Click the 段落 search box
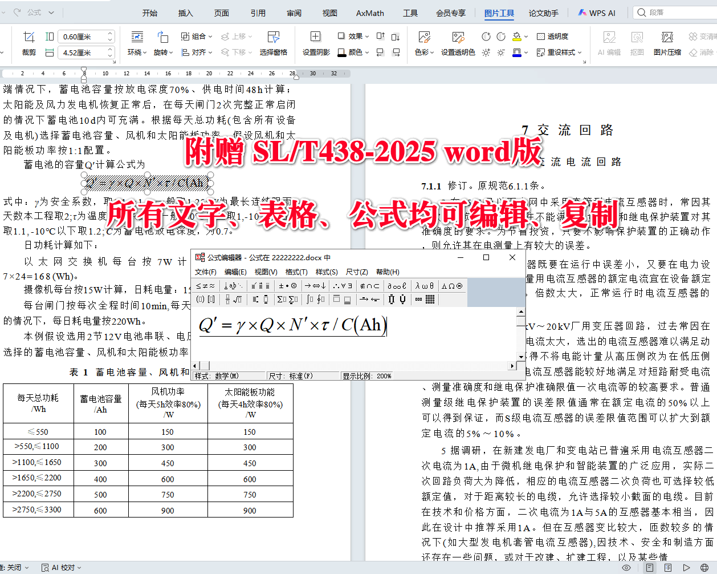 [675, 12]
